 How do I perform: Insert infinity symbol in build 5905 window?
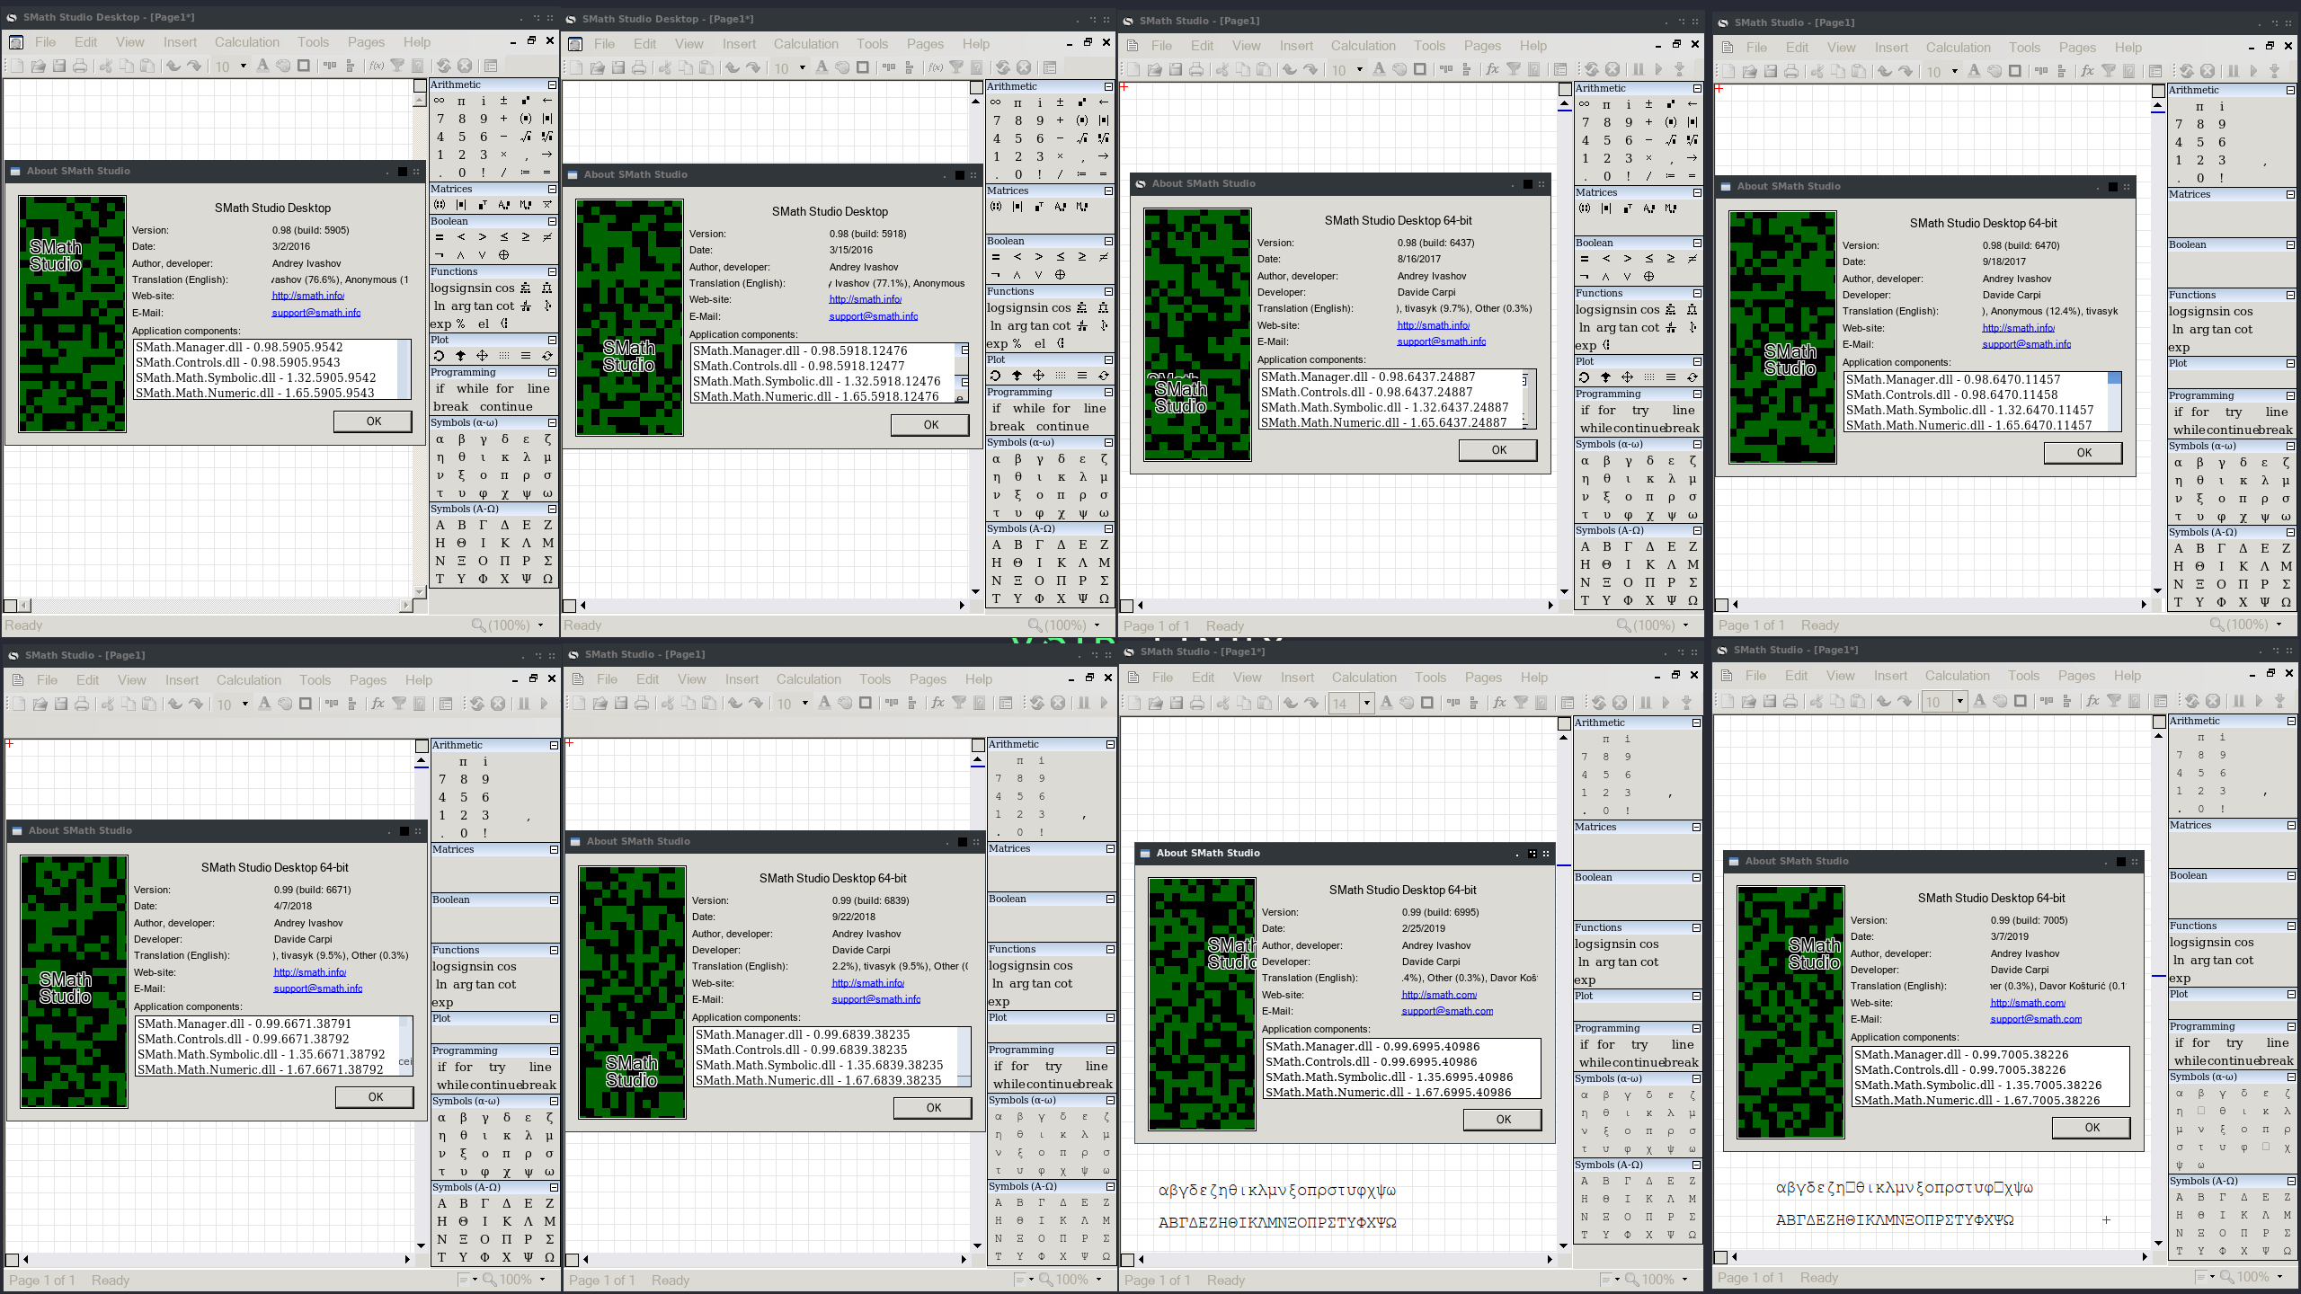tap(440, 101)
